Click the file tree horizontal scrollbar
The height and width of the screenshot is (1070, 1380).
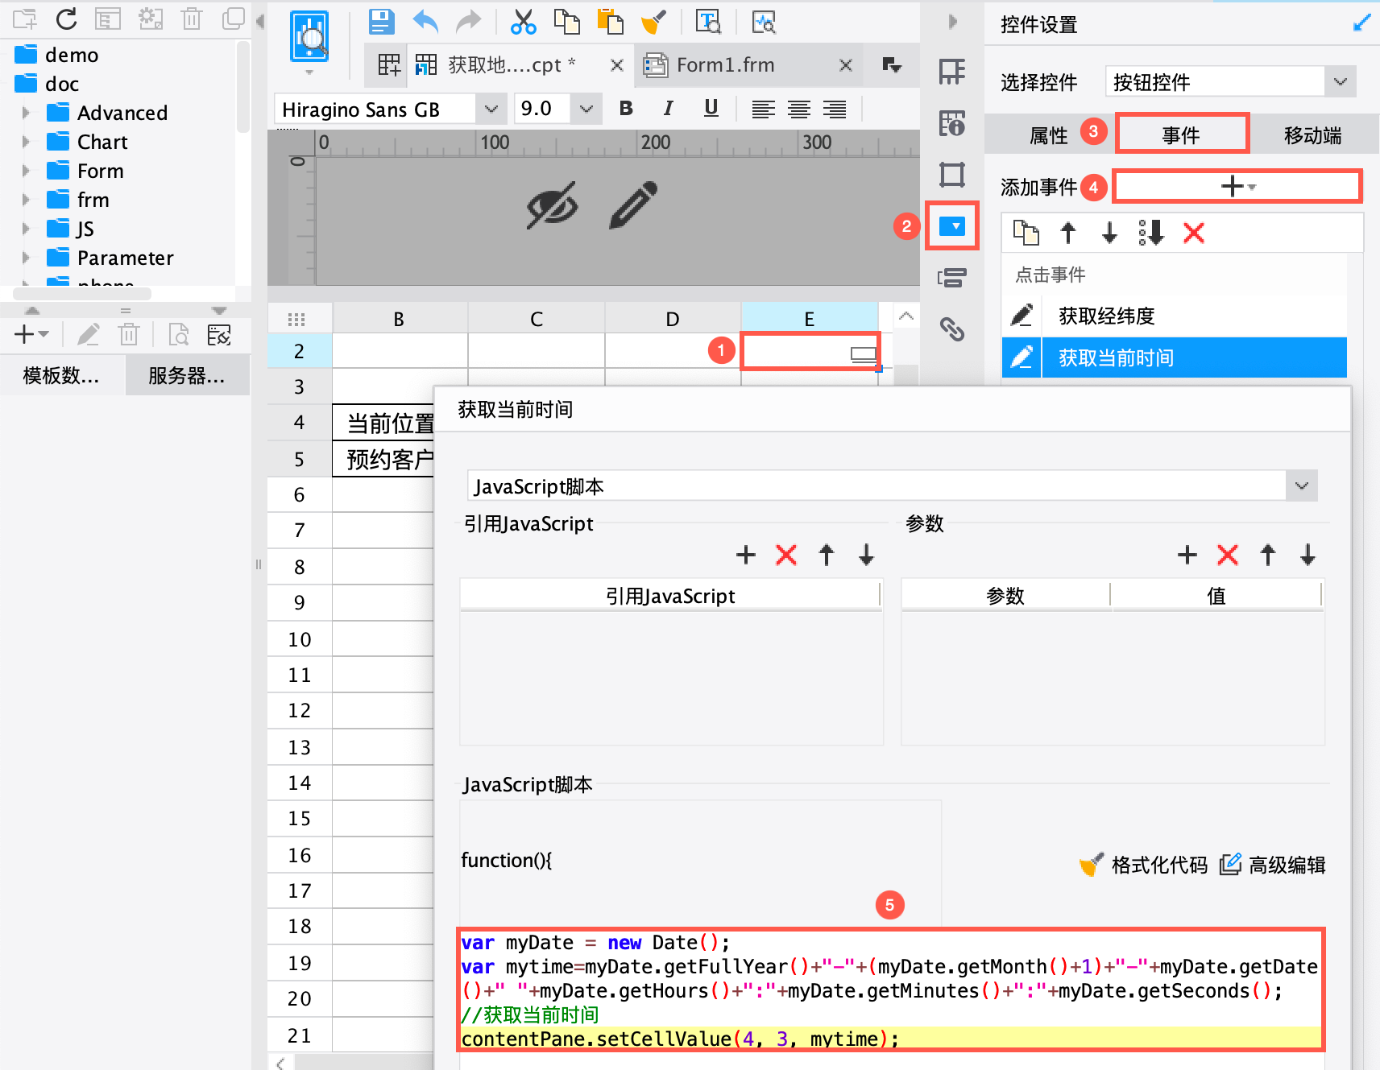(82, 294)
